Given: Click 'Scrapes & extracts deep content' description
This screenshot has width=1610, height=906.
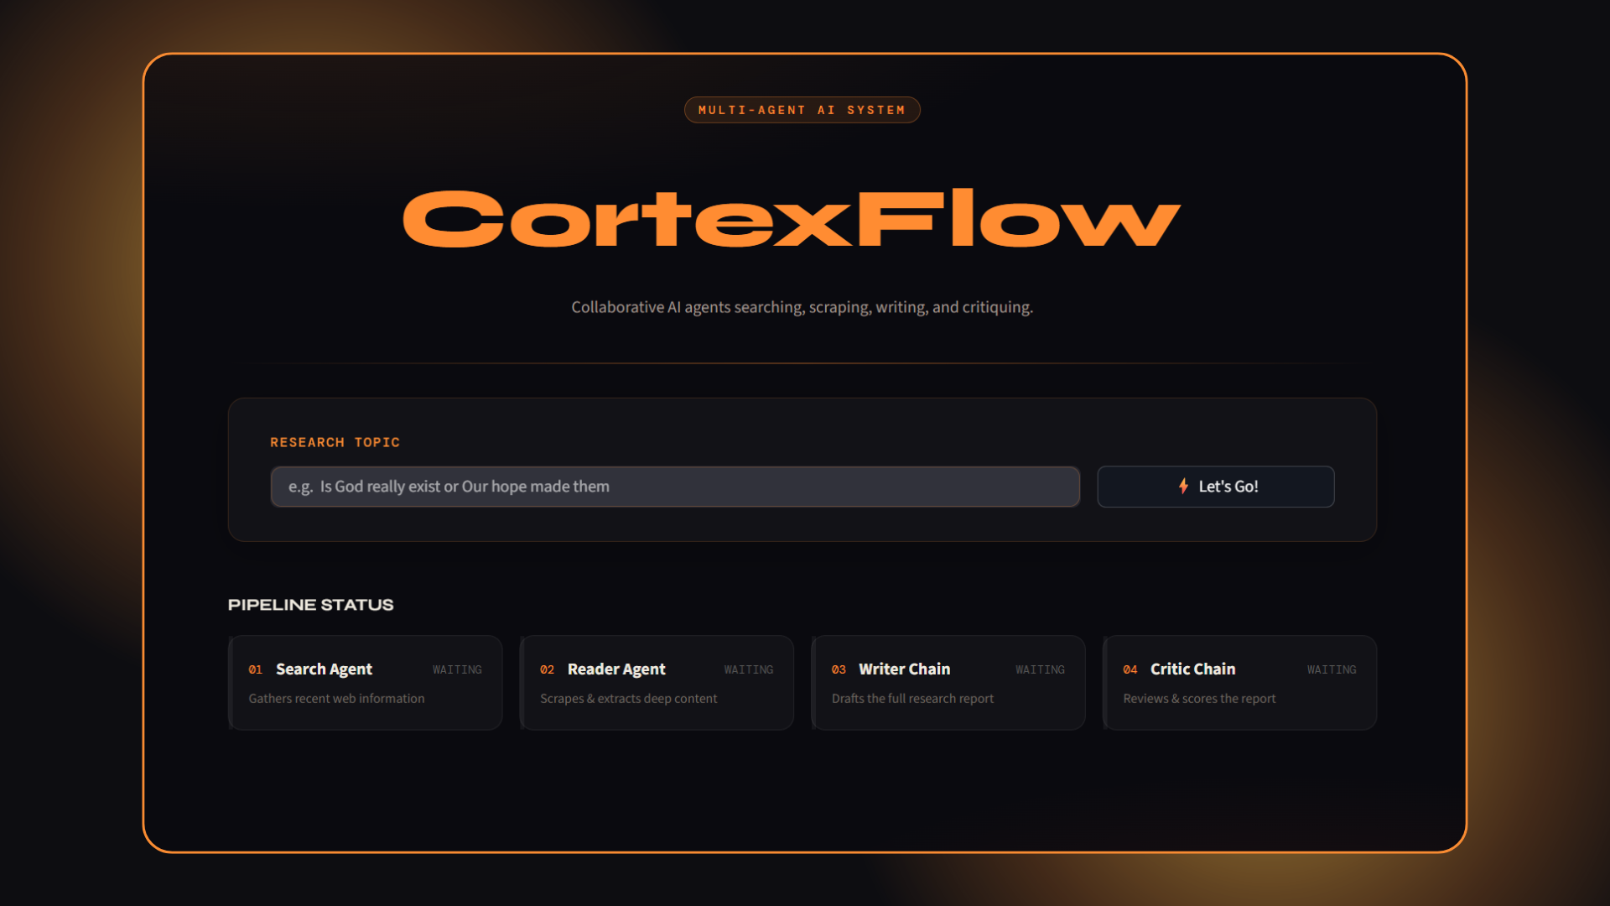Looking at the screenshot, I should (628, 698).
